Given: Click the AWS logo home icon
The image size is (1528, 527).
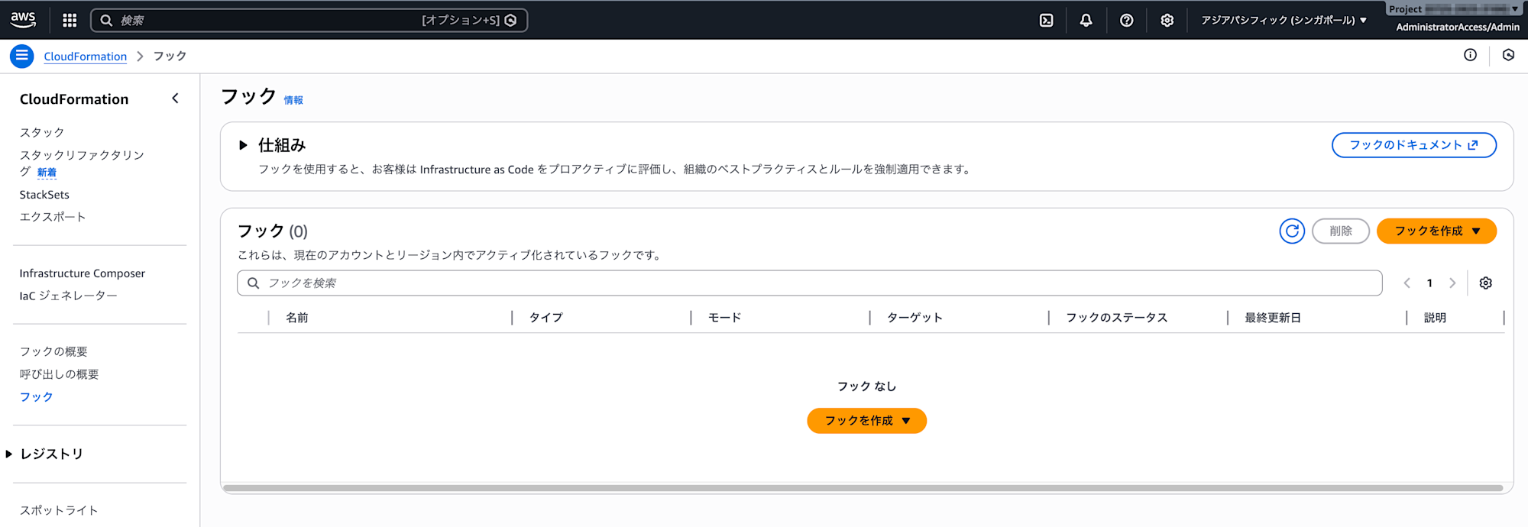Looking at the screenshot, I should pos(23,20).
